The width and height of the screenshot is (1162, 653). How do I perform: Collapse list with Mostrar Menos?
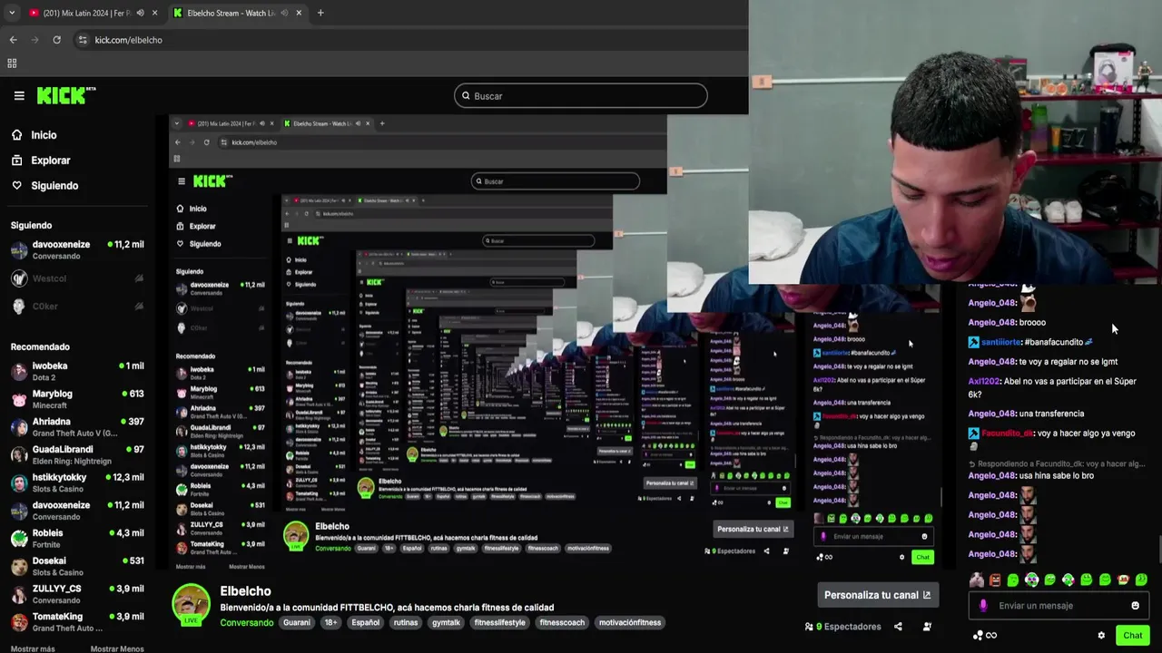pyautogui.click(x=117, y=648)
